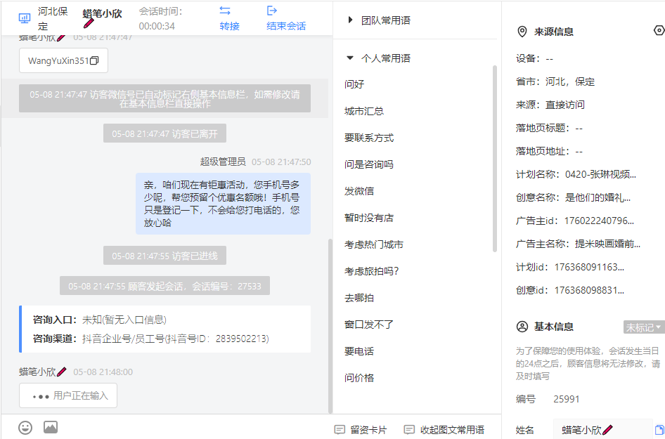
Task: Click 收起图文常用语 button
Action: click(x=444, y=430)
